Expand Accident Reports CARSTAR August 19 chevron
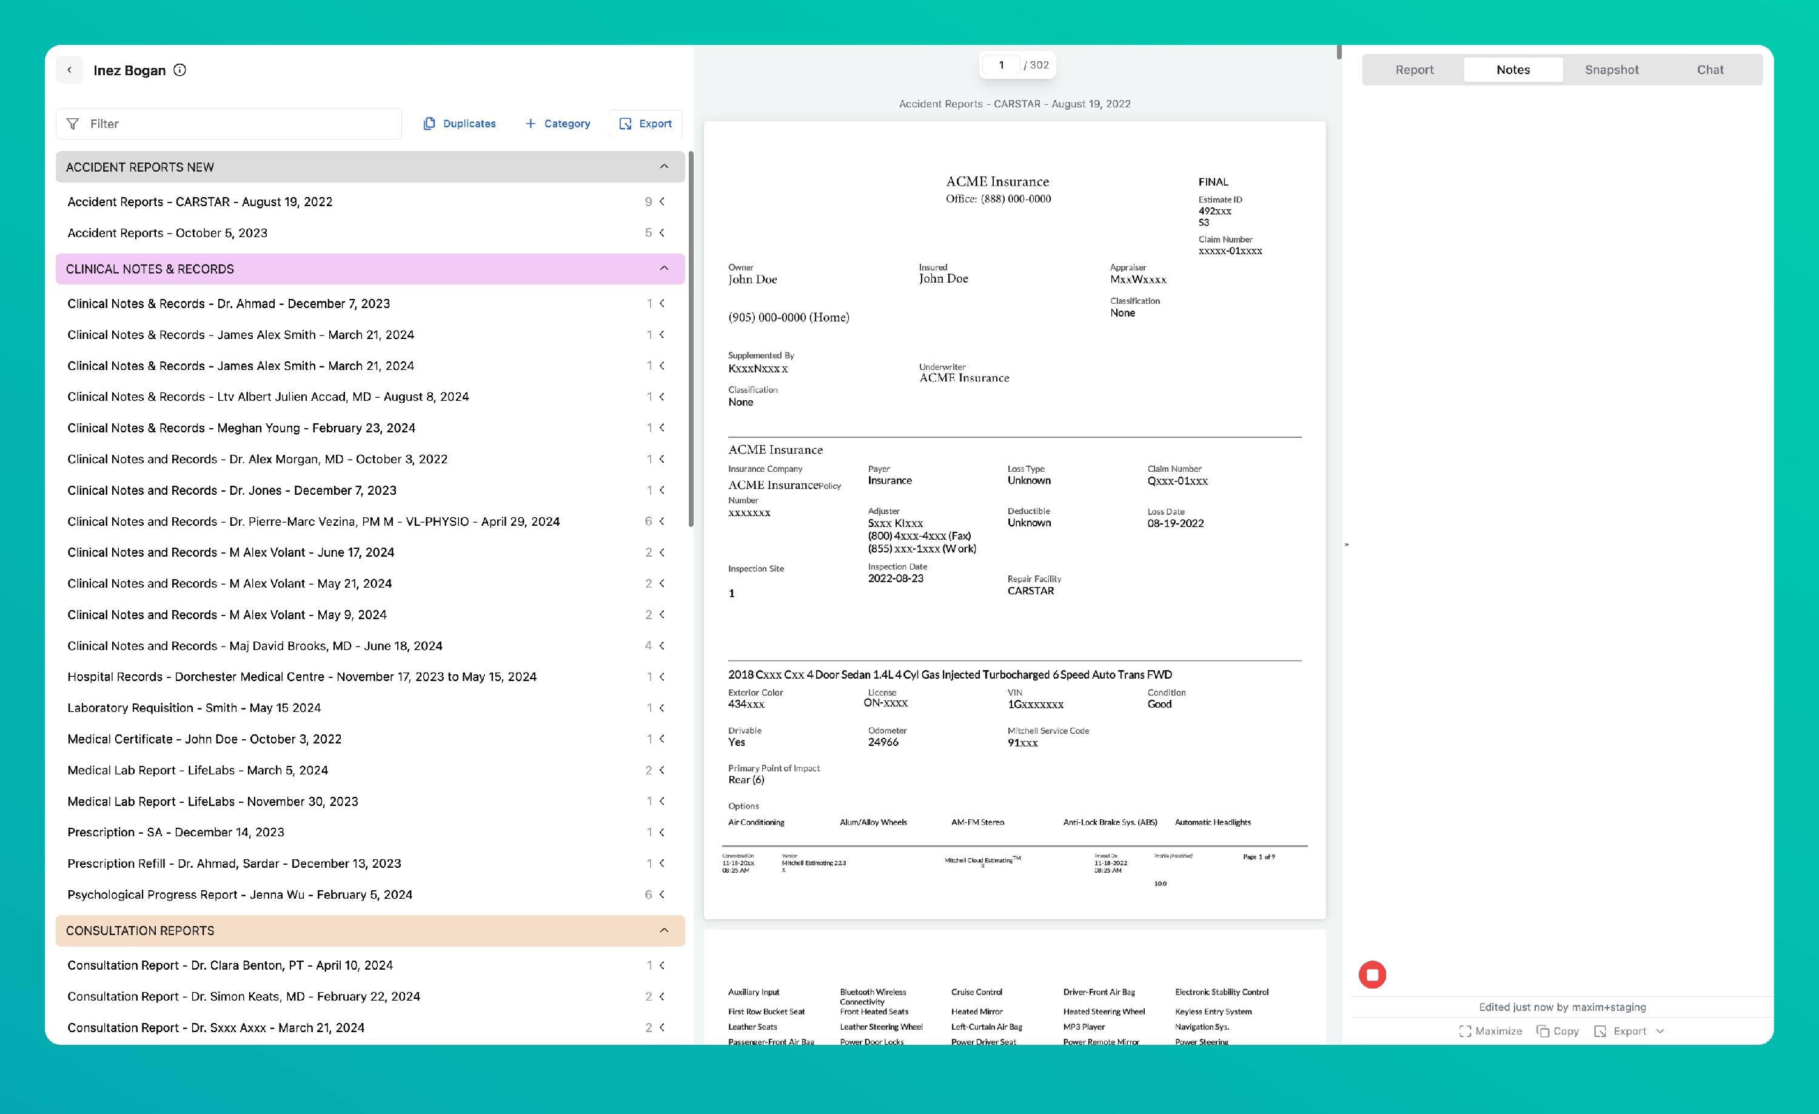 point(662,201)
